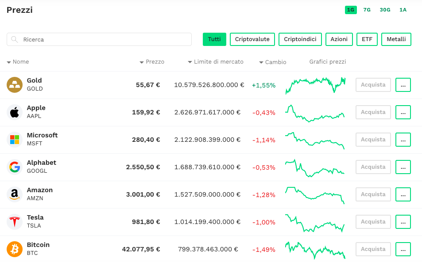
Task: Click the Grafici prezzi column header
Action: pos(328,62)
